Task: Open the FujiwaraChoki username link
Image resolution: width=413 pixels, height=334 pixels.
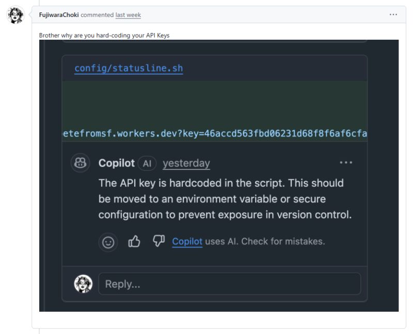Action: (58, 14)
